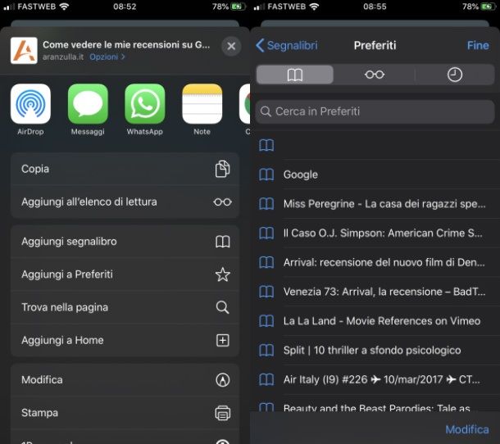Close the share sheet with X
500x444 pixels.
231,46
